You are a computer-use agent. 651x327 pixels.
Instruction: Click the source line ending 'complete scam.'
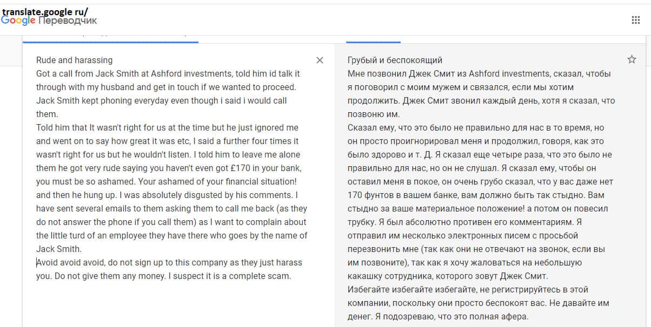tap(164, 276)
